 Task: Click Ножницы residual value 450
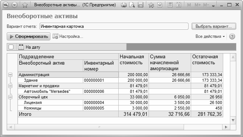coord(207,108)
